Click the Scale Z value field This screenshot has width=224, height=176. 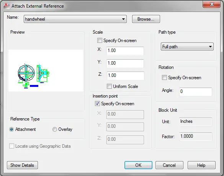(126, 75)
